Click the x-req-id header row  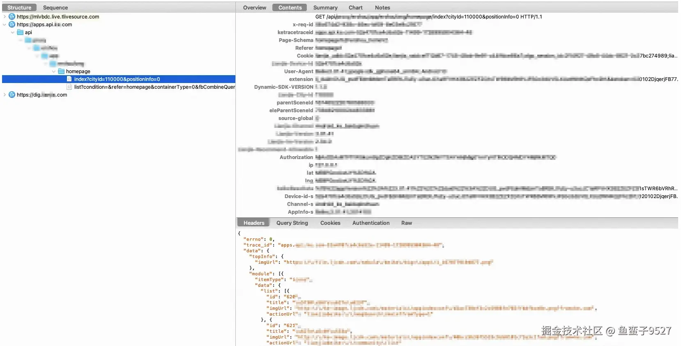tap(457, 25)
